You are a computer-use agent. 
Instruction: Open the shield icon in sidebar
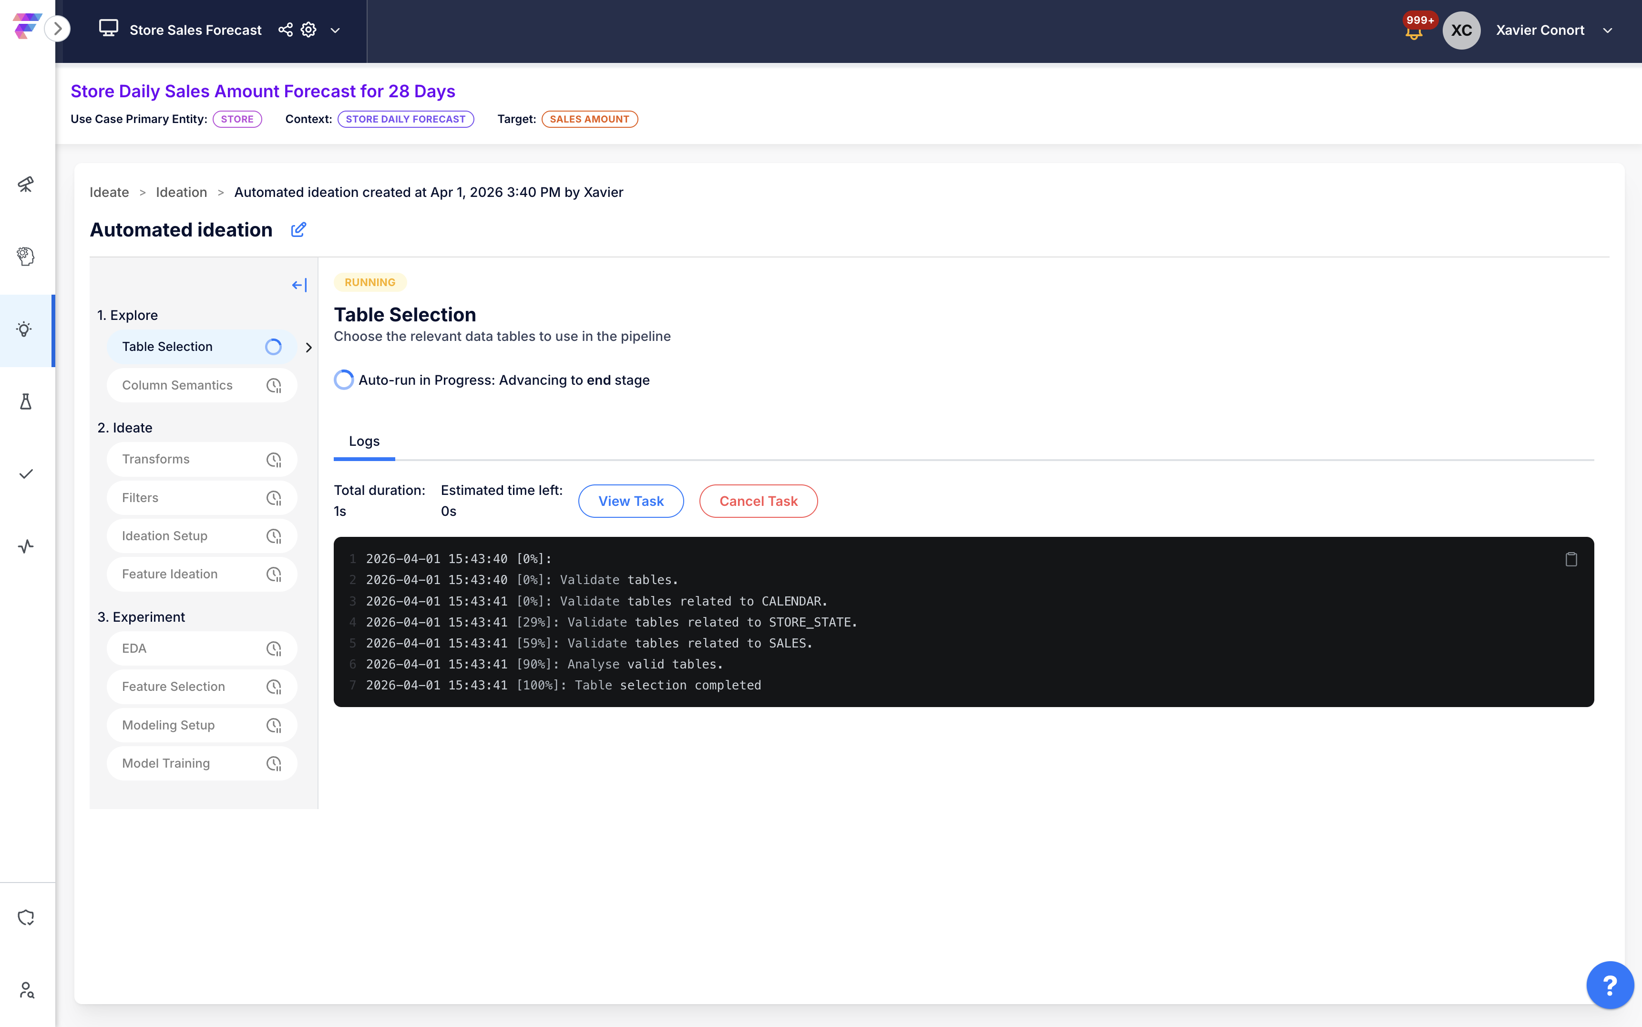(x=26, y=918)
